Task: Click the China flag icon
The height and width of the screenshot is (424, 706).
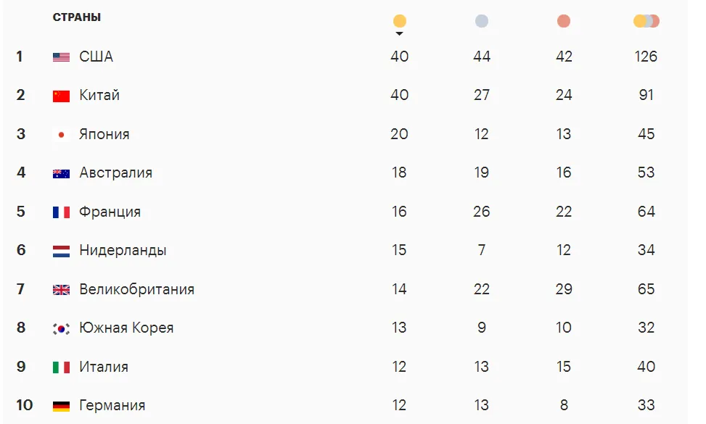Action: click(62, 96)
